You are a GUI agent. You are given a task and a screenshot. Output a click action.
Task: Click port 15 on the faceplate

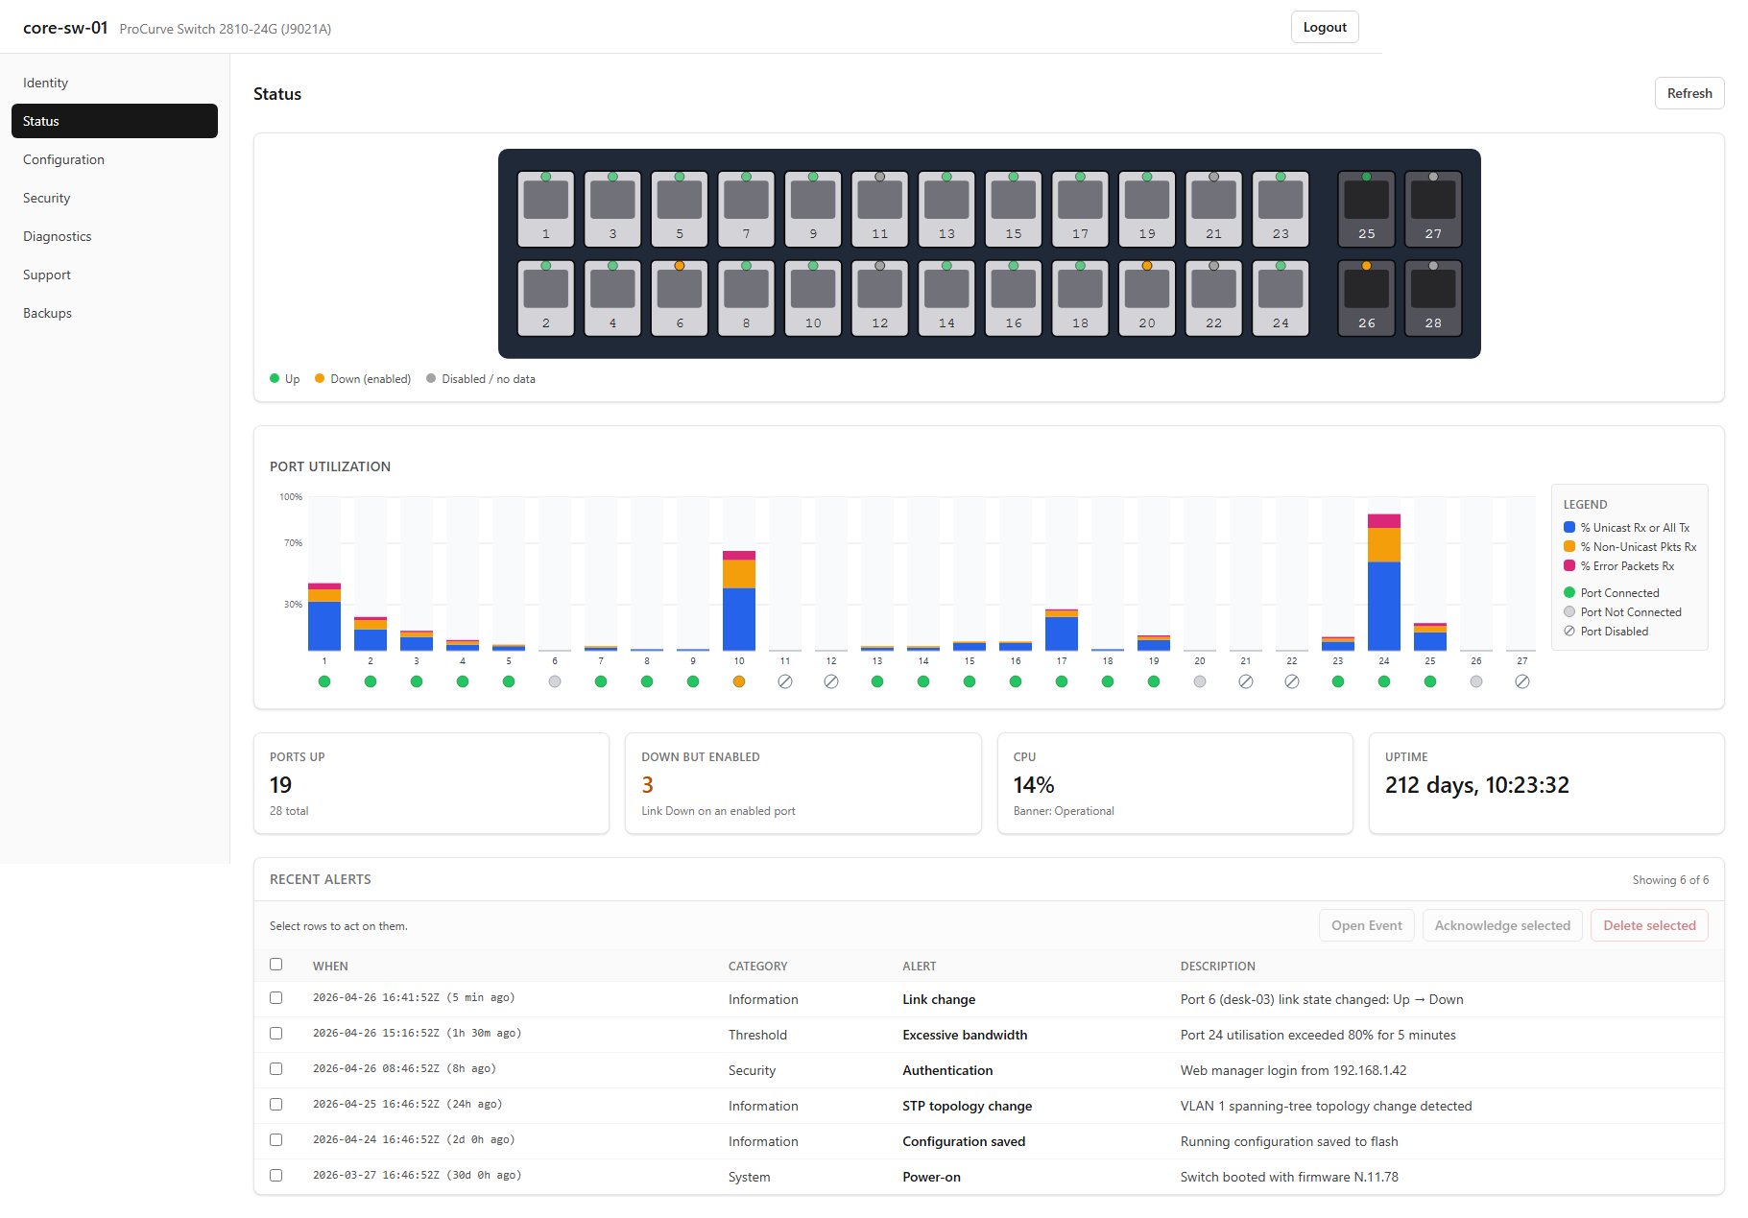(x=1014, y=209)
